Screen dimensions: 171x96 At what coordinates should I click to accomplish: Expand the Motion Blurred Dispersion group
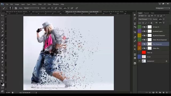pyautogui.click(x=142, y=40)
